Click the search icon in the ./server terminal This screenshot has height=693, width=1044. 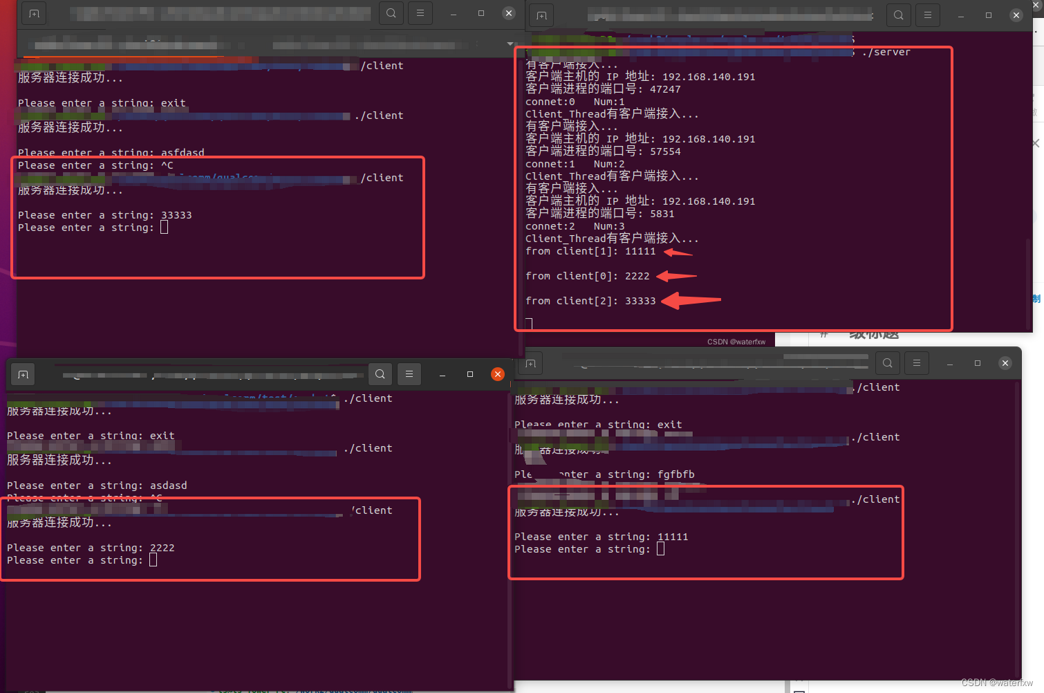899,15
